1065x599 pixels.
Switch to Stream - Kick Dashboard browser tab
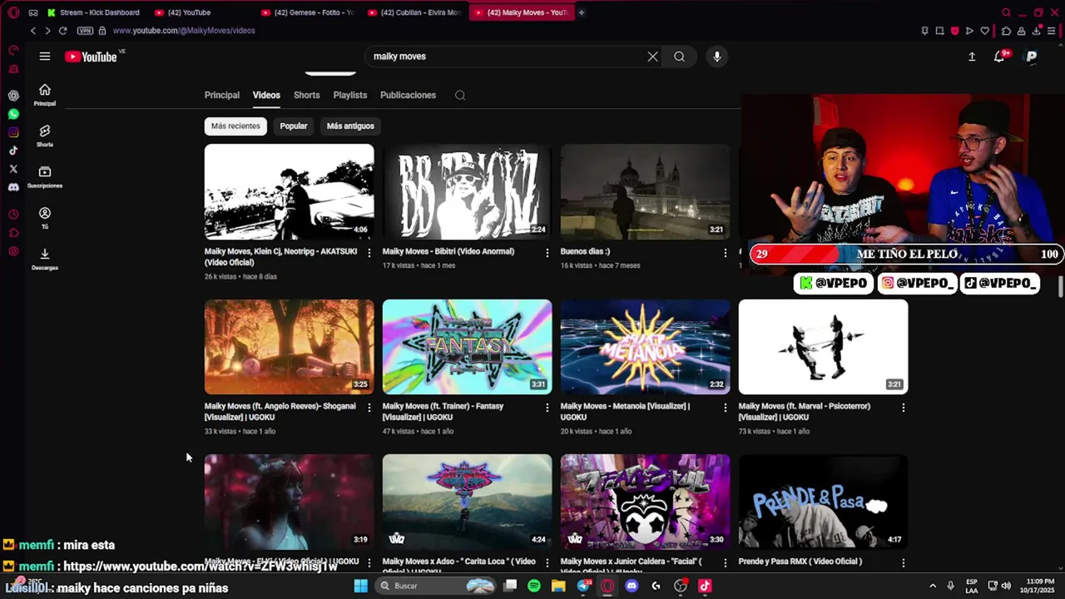coord(93,12)
